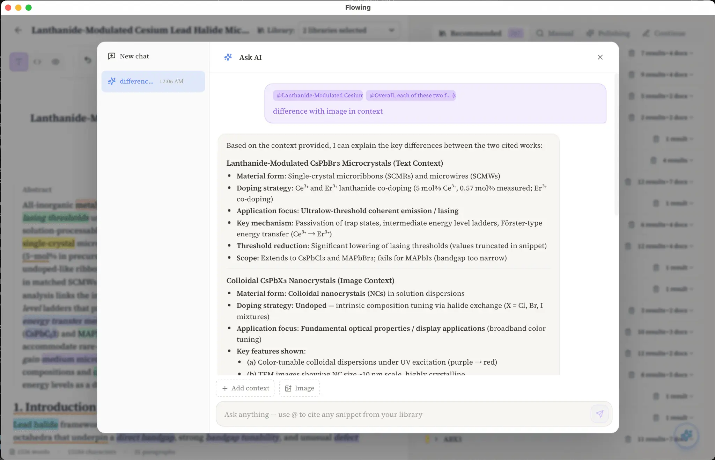Switch to the Manual tab
Screen dimensions: 715x460
coord(555,34)
